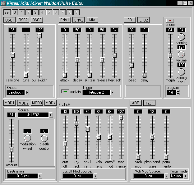Click the modulation wheel knob
This screenshot has height=185, width=194.
[x=27, y=138]
